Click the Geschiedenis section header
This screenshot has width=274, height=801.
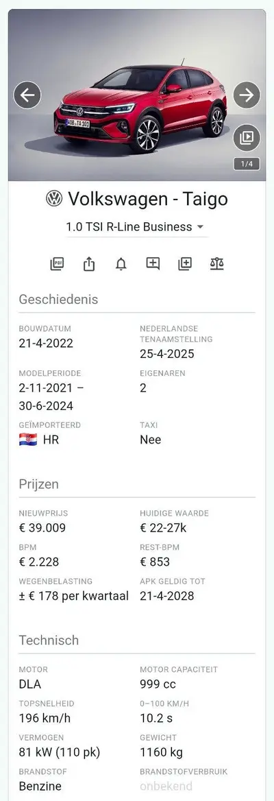[58, 300]
